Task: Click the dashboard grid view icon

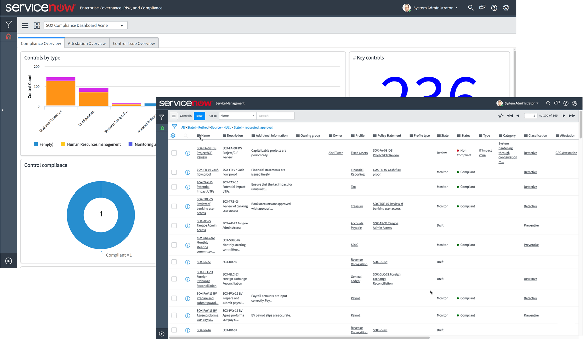Action: (x=37, y=25)
